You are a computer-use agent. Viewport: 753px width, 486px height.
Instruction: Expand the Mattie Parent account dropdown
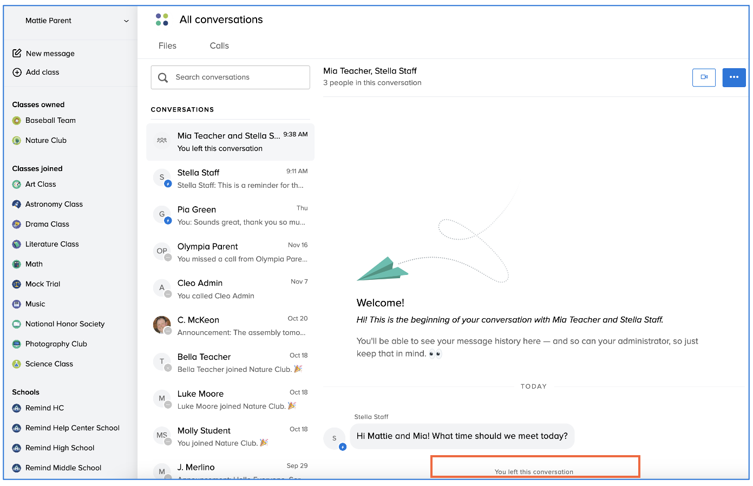pyautogui.click(x=126, y=21)
